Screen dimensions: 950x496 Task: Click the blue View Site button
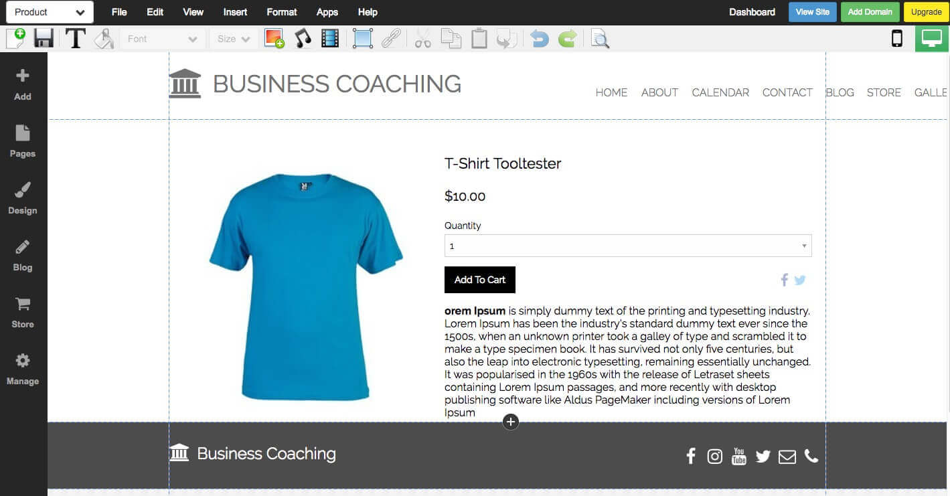tap(813, 12)
